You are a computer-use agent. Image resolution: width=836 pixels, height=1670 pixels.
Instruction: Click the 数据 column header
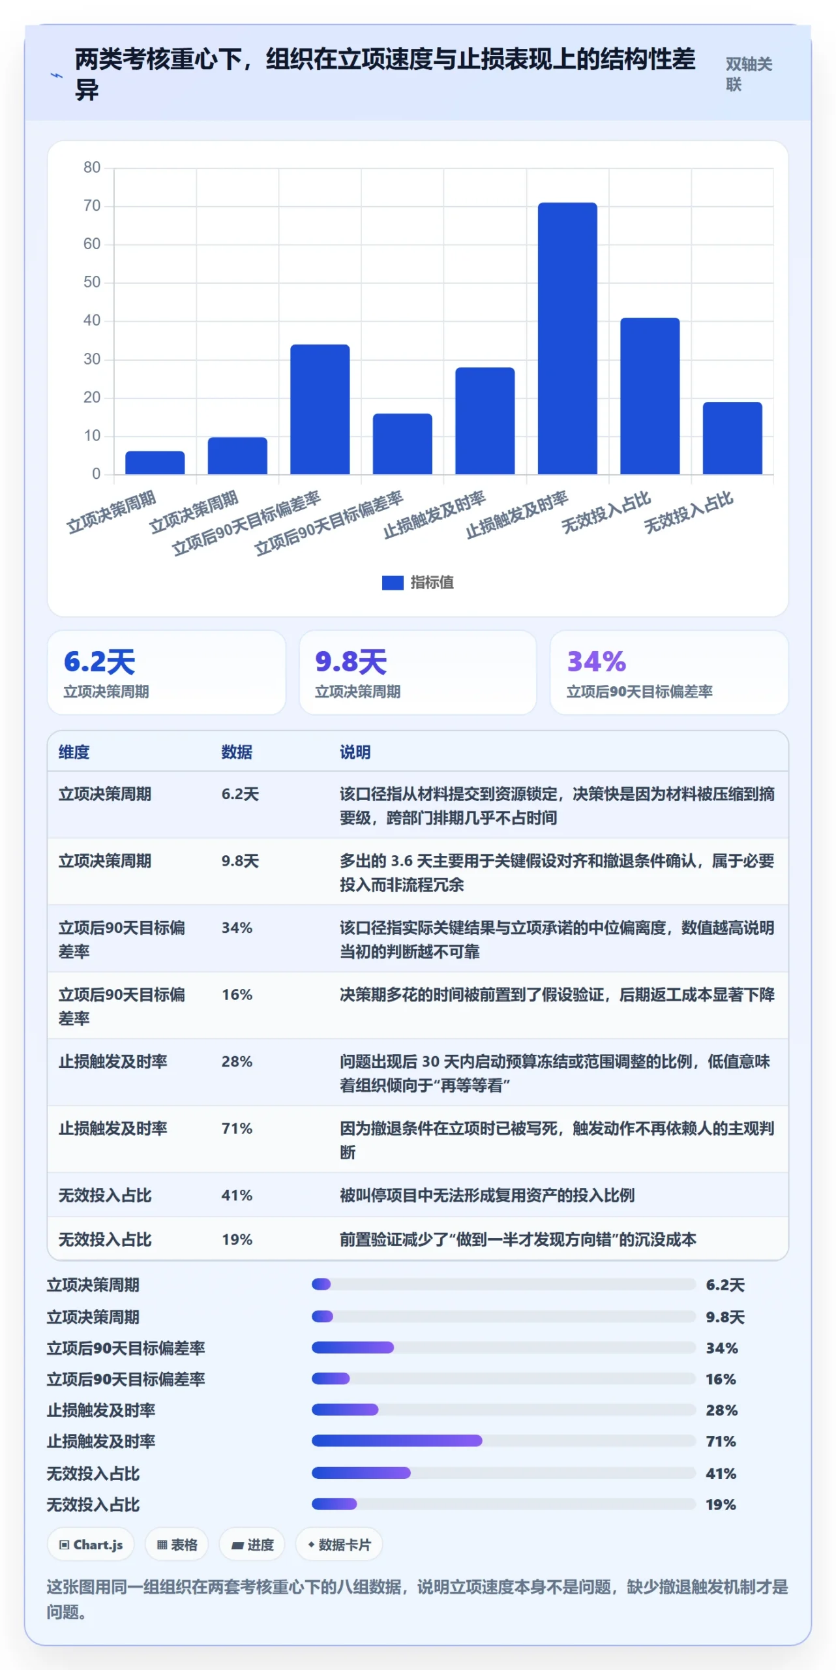pyautogui.click(x=237, y=752)
